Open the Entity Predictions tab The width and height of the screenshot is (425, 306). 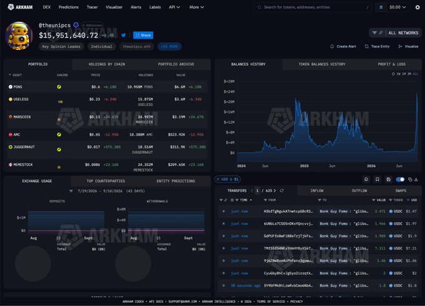(176, 181)
